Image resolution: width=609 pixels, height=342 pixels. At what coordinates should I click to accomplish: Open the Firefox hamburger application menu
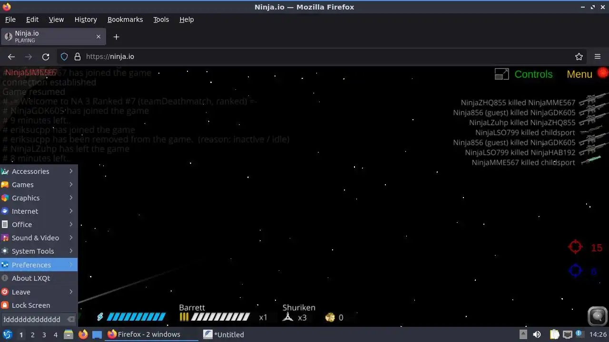tap(598, 57)
